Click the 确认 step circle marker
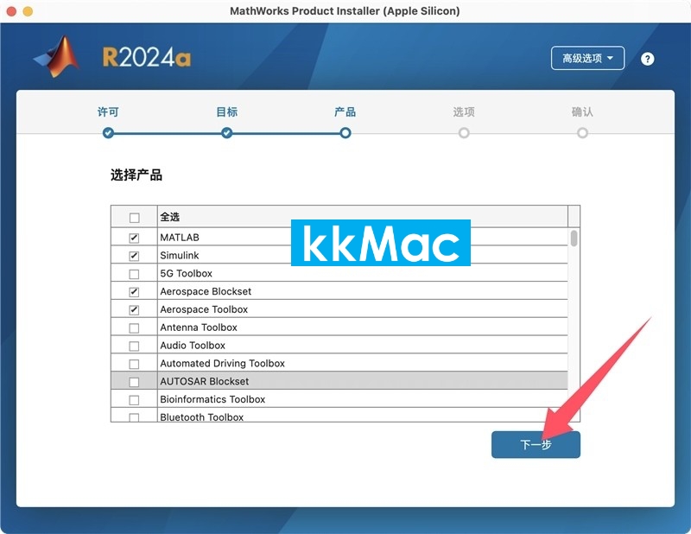691x534 pixels. (x=582, y=133)
